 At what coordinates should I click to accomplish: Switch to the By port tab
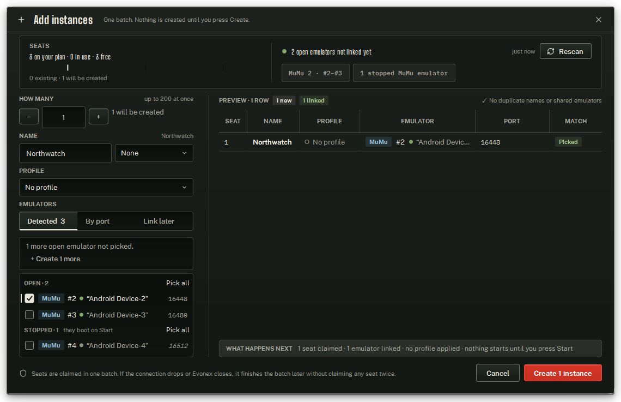[98, 221]
